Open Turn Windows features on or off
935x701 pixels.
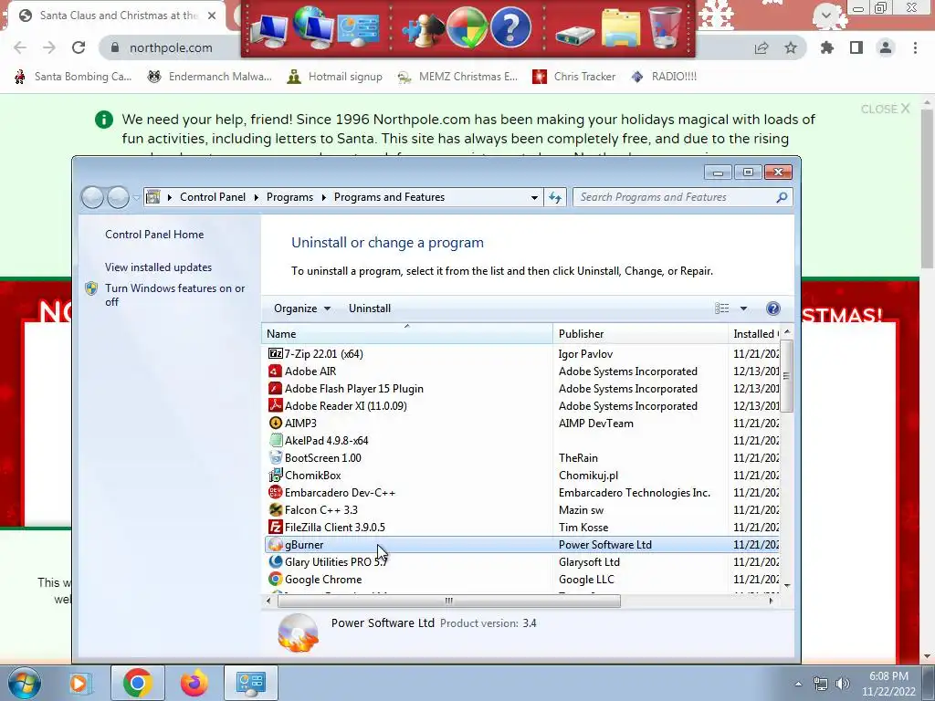174,295
